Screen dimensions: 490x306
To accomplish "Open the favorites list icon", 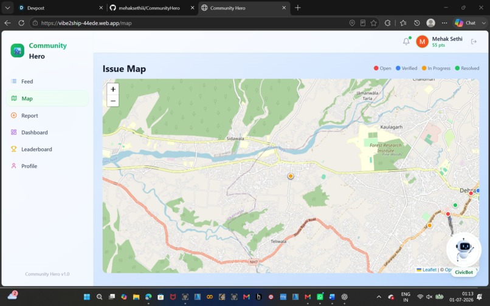I will (x=403, y=23).
